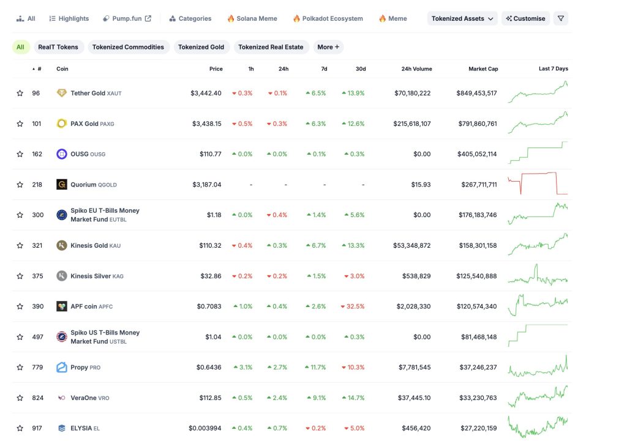Click the fire icon next to Meme
The height and width of the screenshot is (441, 627).
tap(382, 18)
